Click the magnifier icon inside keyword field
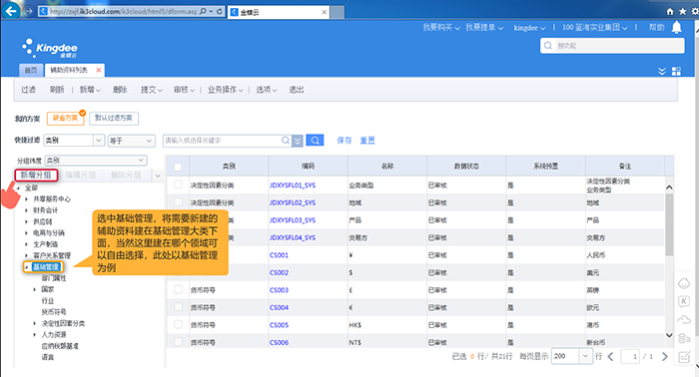Image resolution: width=699 pixels, height=377 pixels. coord(286,141)
